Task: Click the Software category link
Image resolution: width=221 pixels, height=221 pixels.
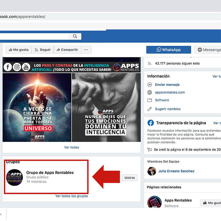Action: pyautogui.click(x=162, y=100)
